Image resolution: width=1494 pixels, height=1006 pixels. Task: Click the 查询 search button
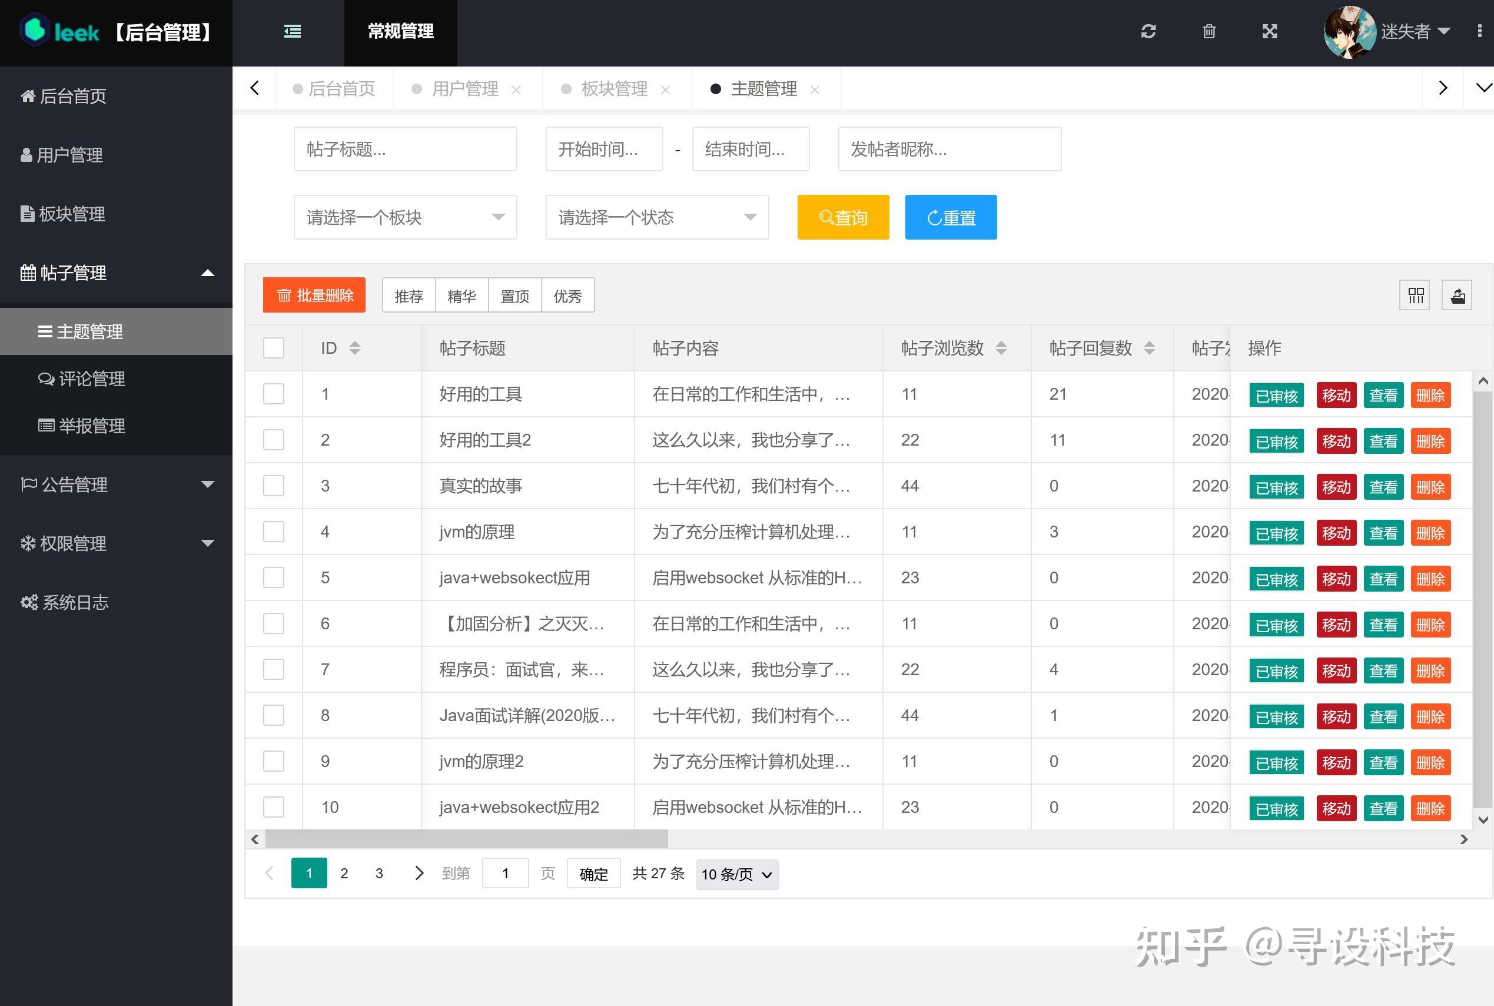coord(842,217)
